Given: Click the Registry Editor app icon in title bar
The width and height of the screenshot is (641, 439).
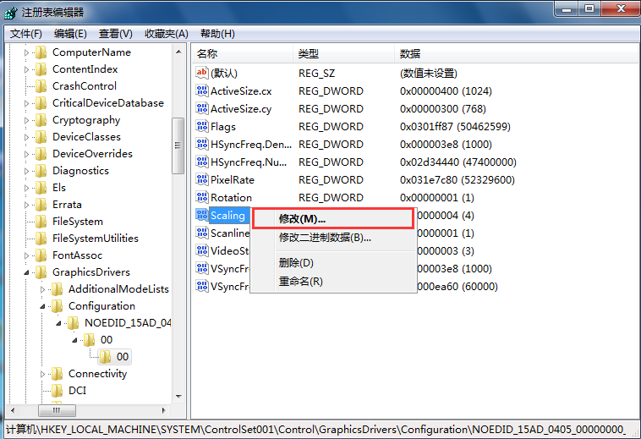Looking at the screenshot, I should click(x=11, y=12).
